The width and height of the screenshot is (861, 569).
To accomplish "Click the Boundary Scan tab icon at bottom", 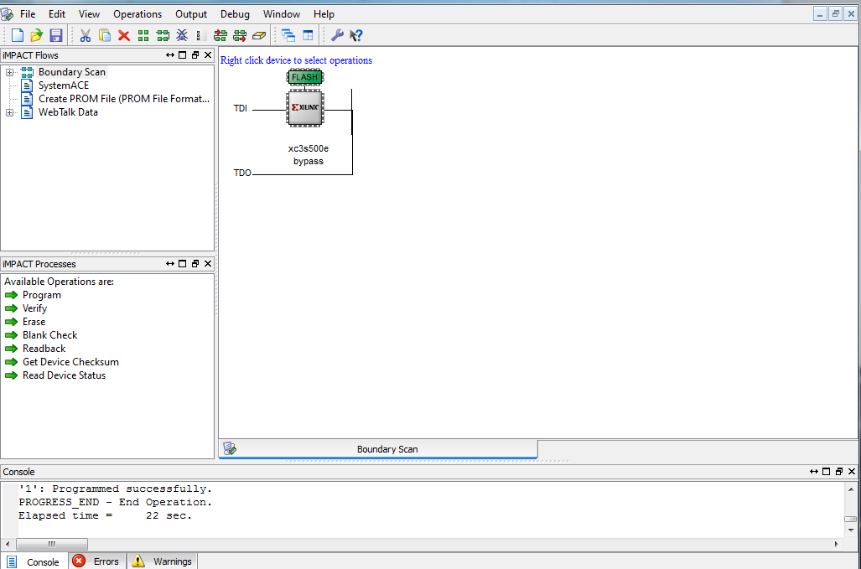I will coord(230,449).
